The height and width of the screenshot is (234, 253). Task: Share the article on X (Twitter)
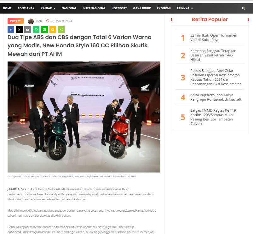19,30
